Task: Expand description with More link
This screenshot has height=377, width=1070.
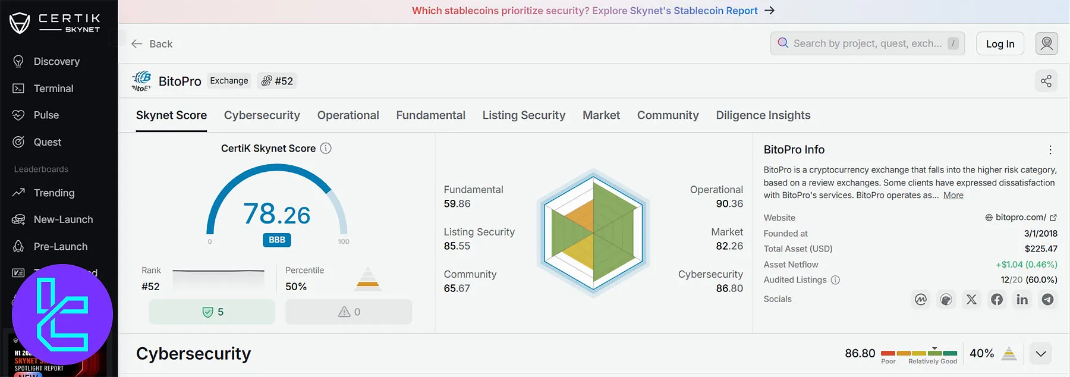Action: [953, 195]
